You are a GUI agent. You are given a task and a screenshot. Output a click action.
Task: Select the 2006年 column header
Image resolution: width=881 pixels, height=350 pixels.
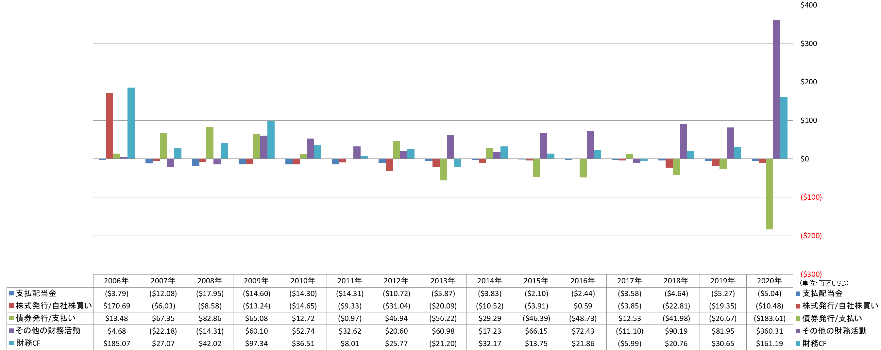click(x=116, y=281)
